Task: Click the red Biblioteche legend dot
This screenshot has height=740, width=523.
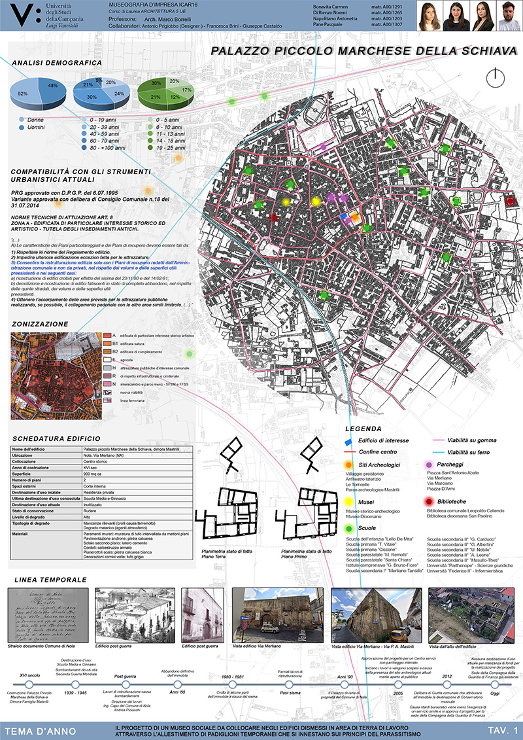Action: click(428, 502)
